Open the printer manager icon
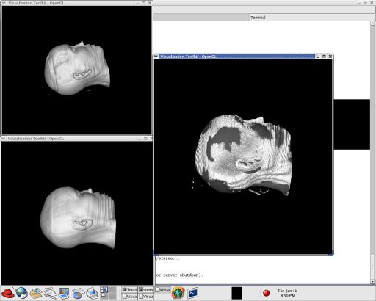 93,293
